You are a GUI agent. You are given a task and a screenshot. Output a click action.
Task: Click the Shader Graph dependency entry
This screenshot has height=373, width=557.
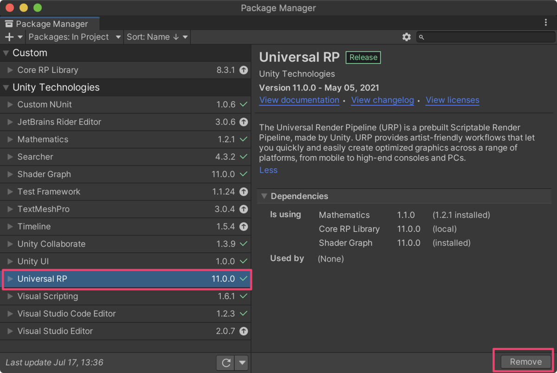point(346,243)
